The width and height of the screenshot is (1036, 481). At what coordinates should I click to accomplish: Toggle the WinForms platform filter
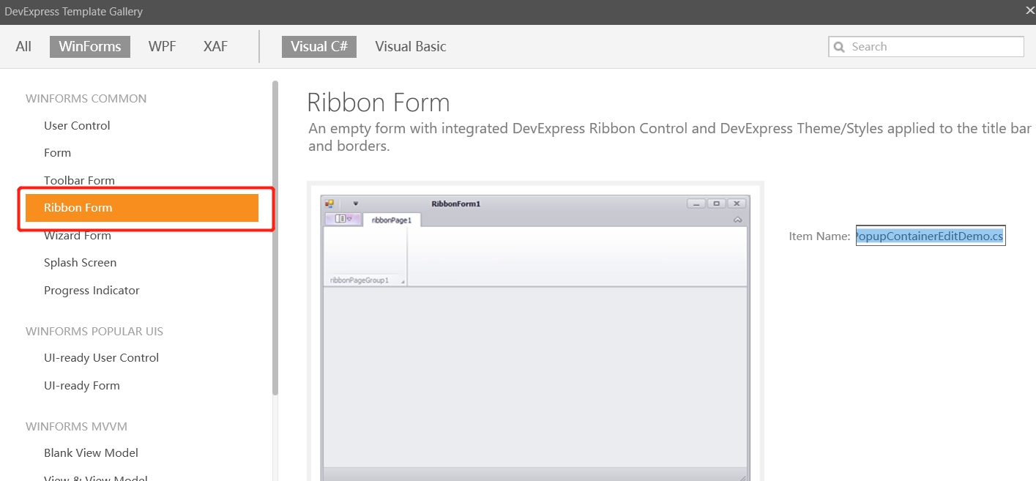click(x=89, y=46)
